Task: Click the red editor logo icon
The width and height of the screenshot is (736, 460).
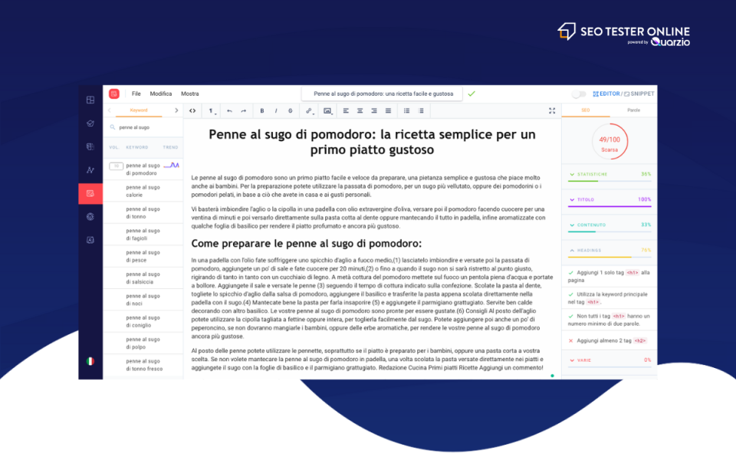Action: tap(114, 94)
